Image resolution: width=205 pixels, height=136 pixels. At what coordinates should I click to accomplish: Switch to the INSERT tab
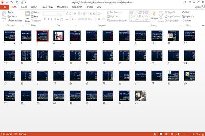pyautogui.click(x=24, y=7)
